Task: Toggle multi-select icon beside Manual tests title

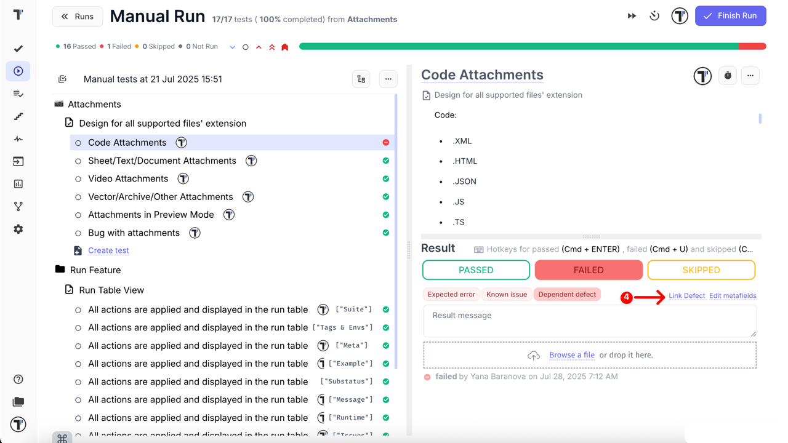Action: [62, 79]
